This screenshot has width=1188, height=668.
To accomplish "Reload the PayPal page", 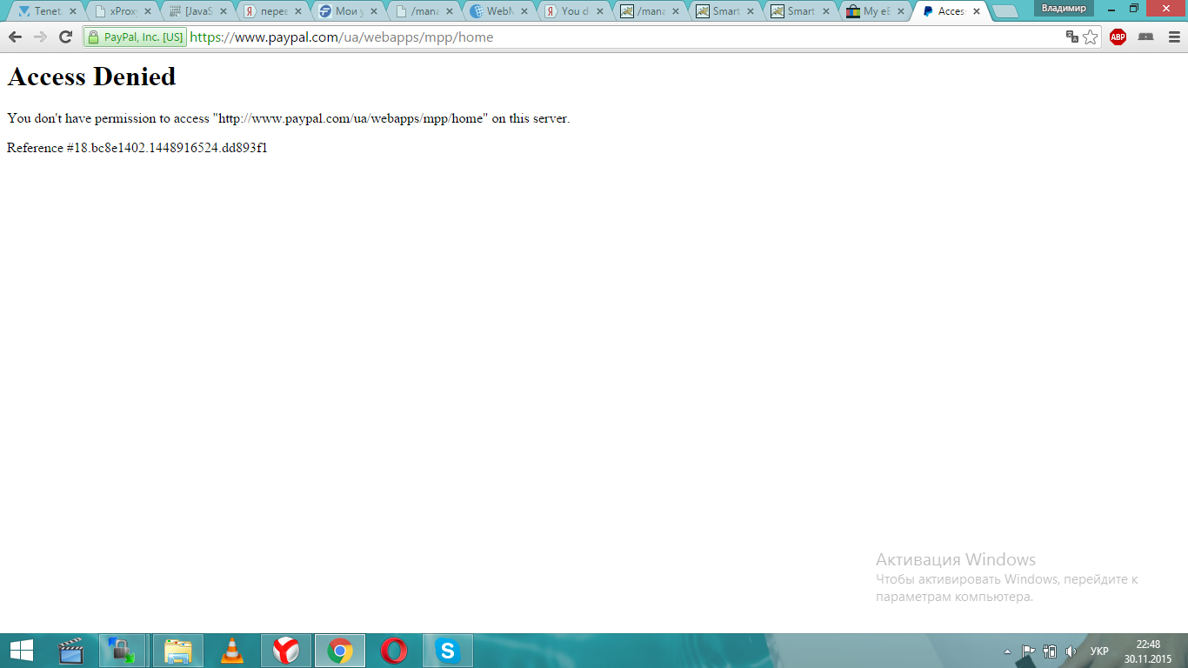I will 65,37.
